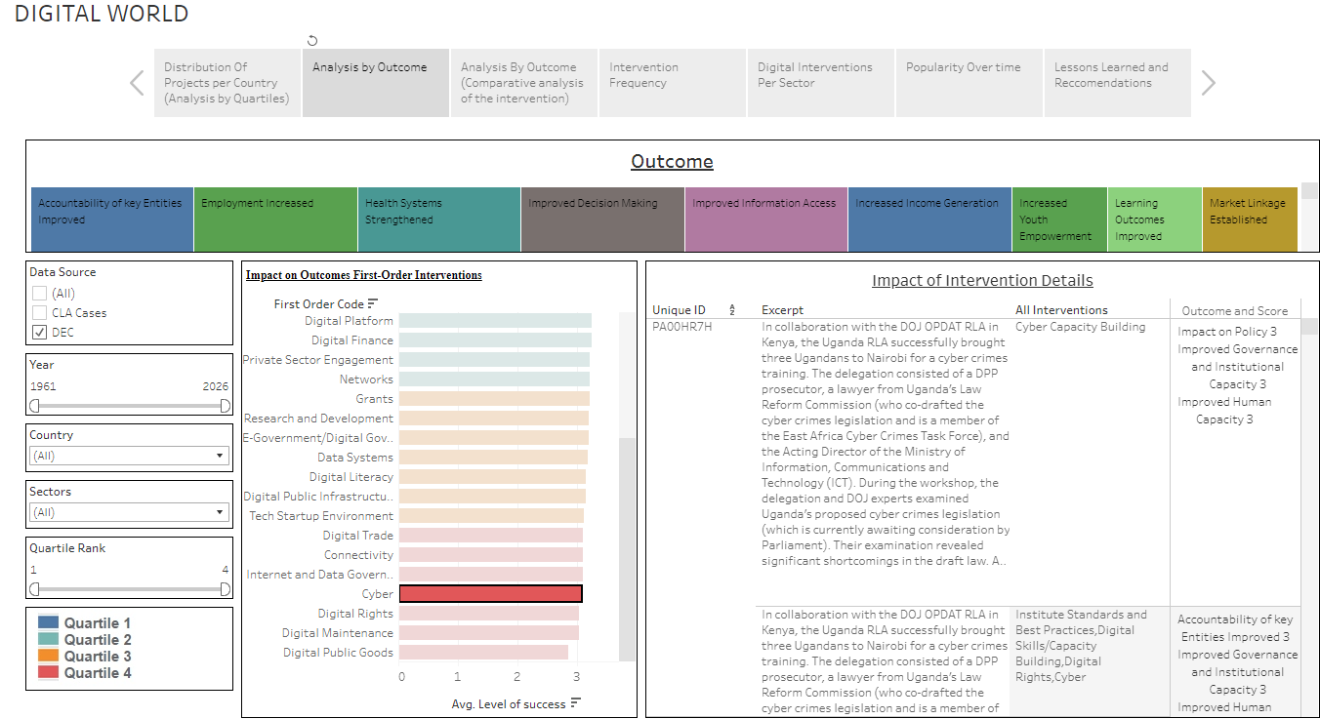Select Health Systems Strengthened outcome tile
Screen dimensions: 1320x719
click(439, 220)
